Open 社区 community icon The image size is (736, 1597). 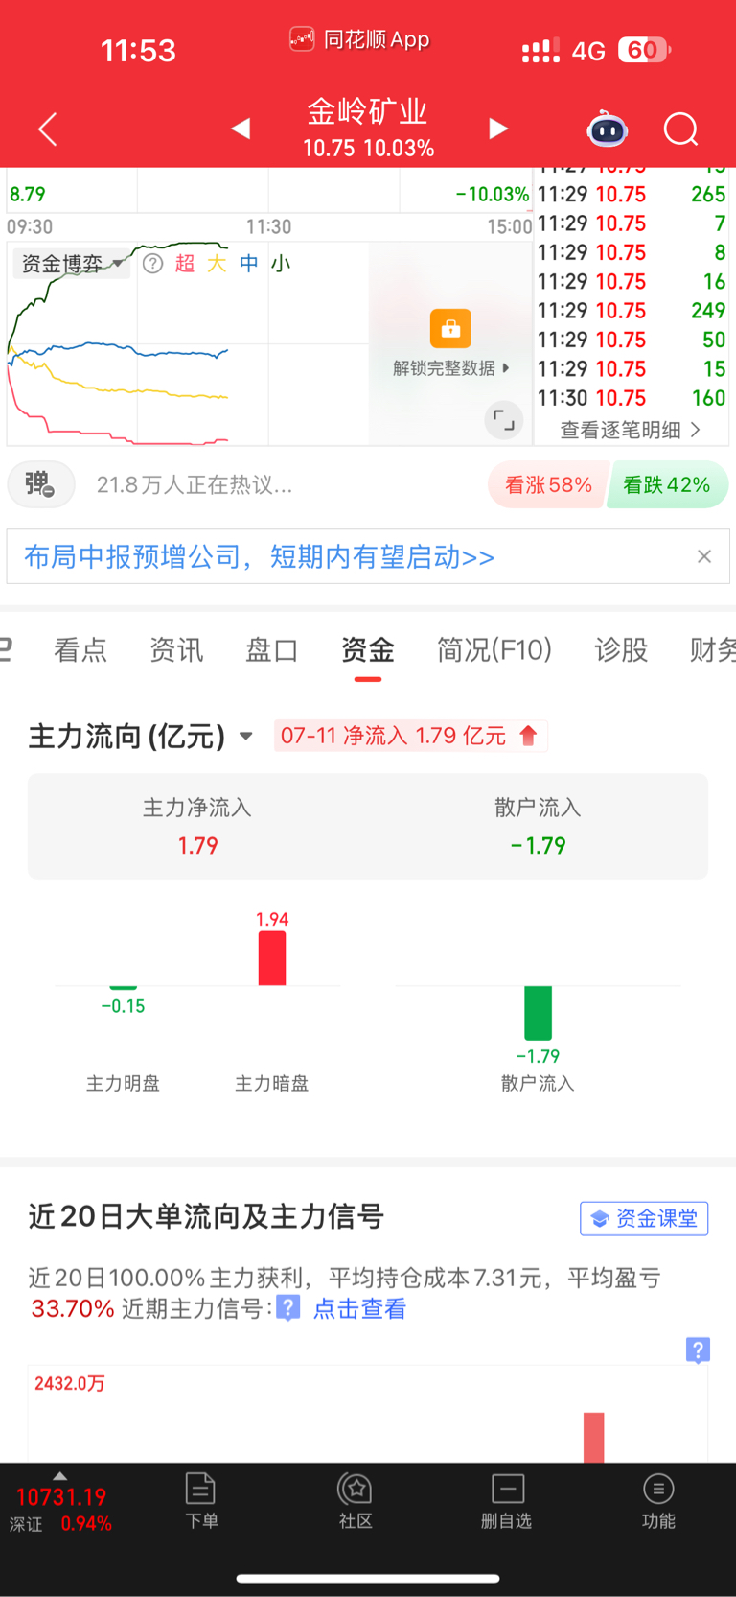pyautogui.click(x=356, y=1501)
